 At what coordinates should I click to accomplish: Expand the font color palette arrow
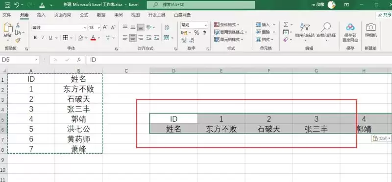pyautogui.click(x=99, y=38)
